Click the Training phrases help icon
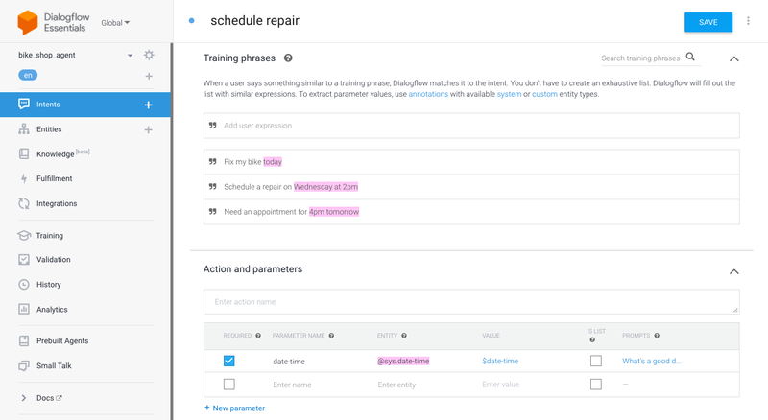Screen dimensions: 768x420 [288, 58]
